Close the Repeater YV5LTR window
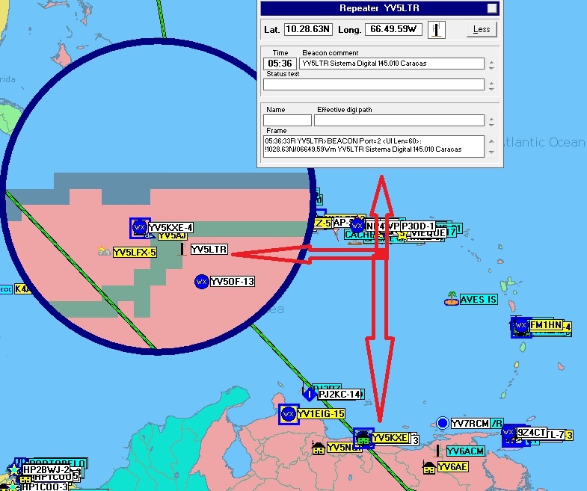587x491 pixels. 491,8
